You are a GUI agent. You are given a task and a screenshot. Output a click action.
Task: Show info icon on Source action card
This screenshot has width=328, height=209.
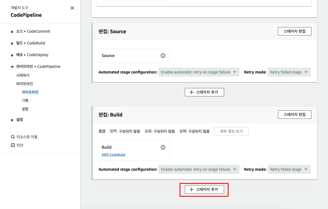click(163, 56)
